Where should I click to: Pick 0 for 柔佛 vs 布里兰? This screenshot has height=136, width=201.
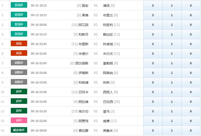tap(191, 15)
